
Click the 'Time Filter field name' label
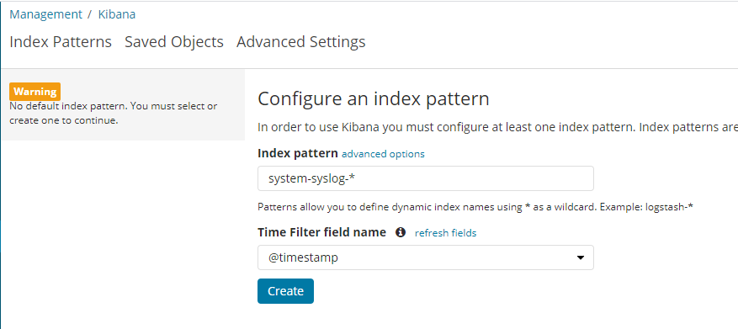[x=322, y=232]
